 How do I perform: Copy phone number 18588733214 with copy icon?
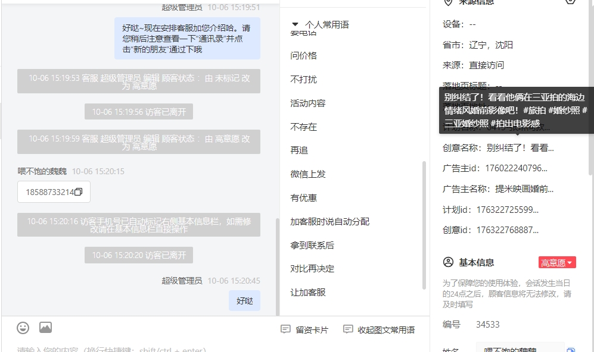click(79, 192)
